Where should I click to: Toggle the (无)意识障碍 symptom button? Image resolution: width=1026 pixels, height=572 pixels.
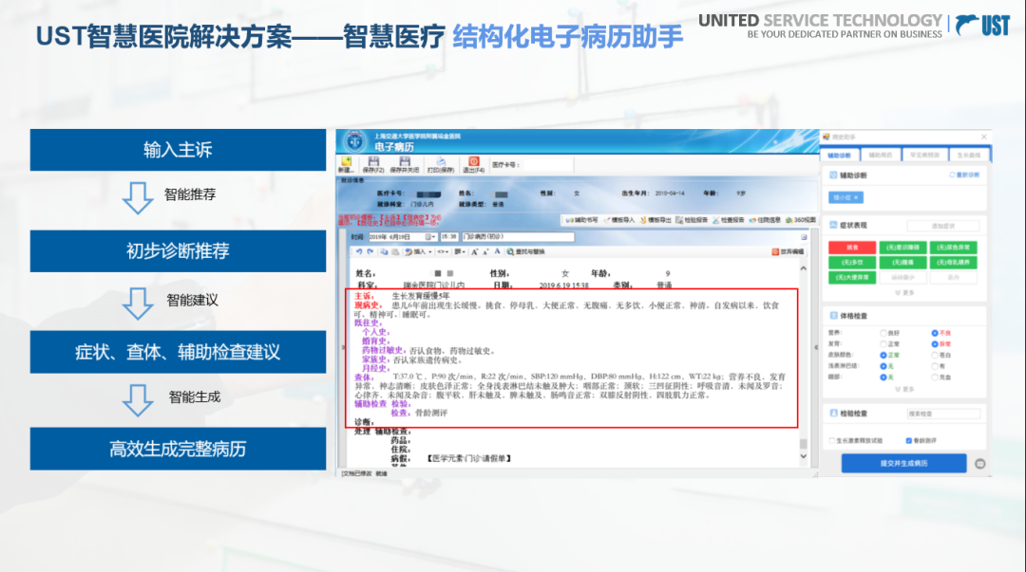tap(902, 248)
